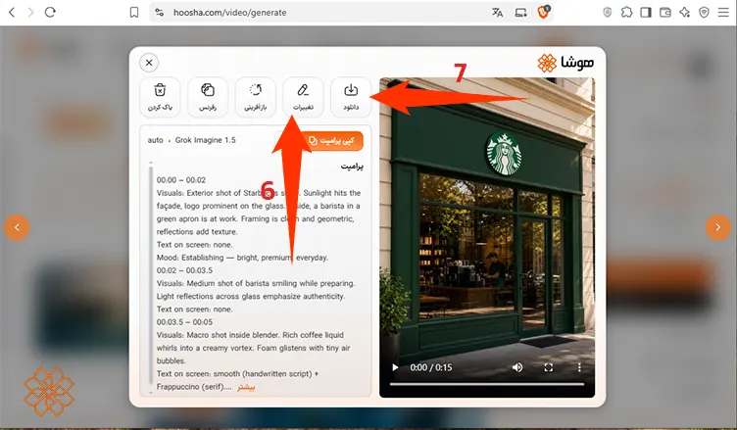This screenshot has height=430, width=737.
Task: Toggle the browser sidebar panel
Action: 646,12
